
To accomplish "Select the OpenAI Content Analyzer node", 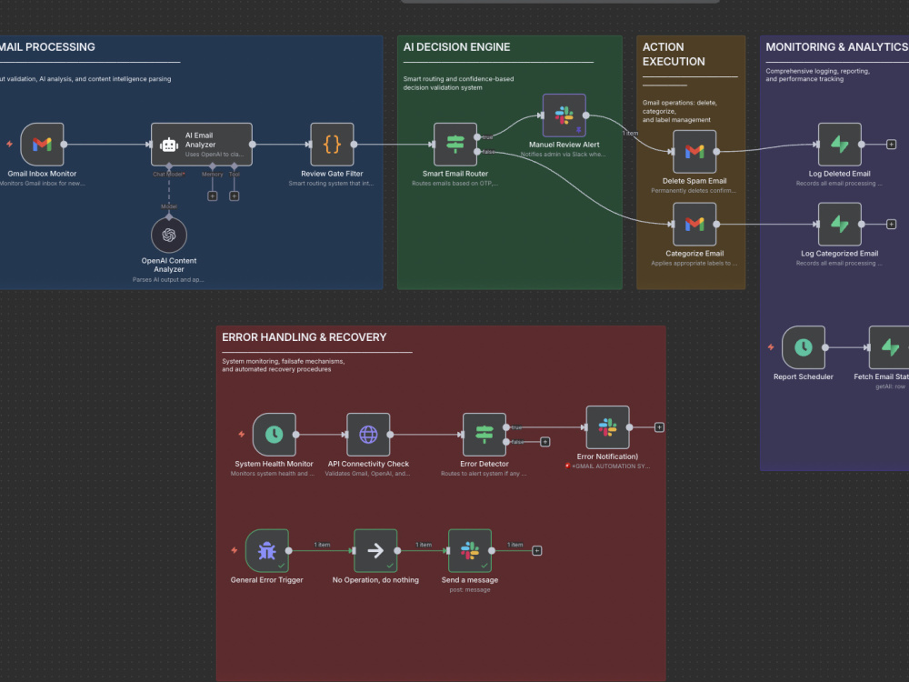I will tap(169, 235).
